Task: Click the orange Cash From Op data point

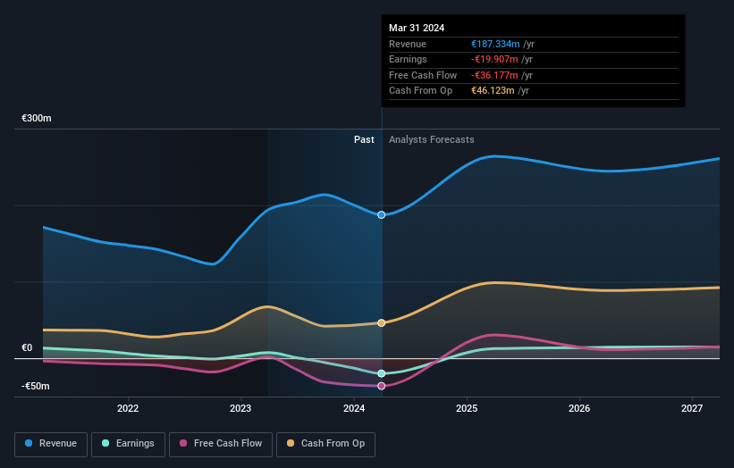Action: (x=382, y=323)
